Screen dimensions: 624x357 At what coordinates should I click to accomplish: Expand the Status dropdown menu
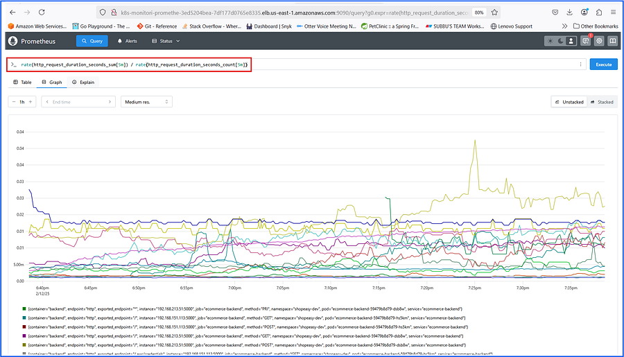pyautogui.click(x=166, y=41)
